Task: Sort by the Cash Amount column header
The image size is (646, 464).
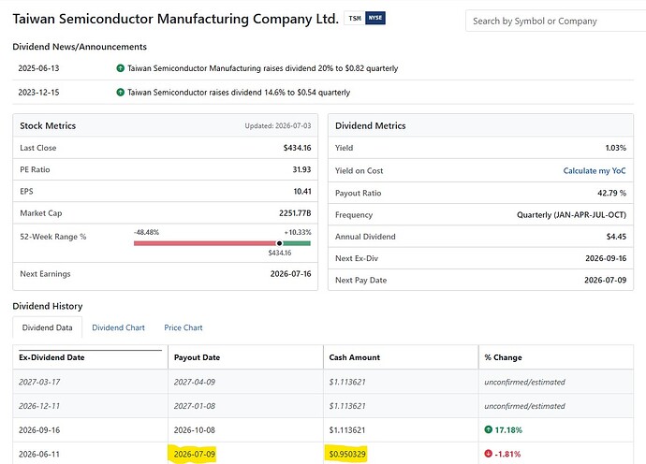Action: 354,357
